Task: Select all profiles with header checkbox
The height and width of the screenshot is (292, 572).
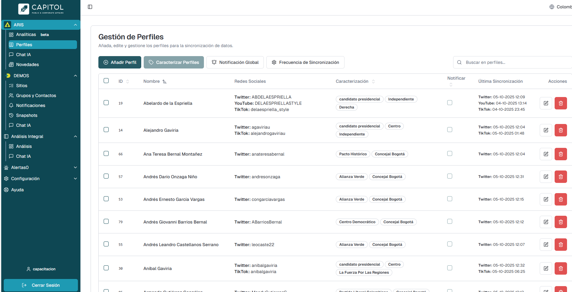Action: pyautogui.click(x=106, y=81)
